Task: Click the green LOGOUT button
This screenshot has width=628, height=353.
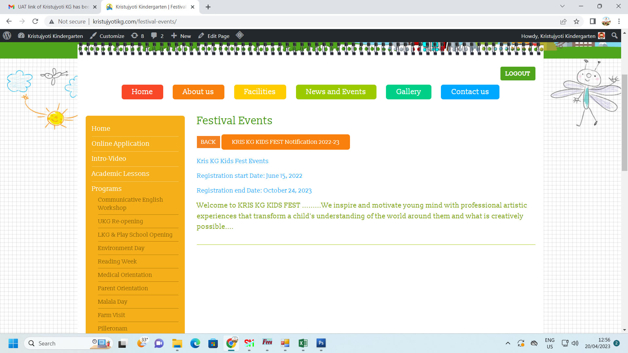Action: 518,74
